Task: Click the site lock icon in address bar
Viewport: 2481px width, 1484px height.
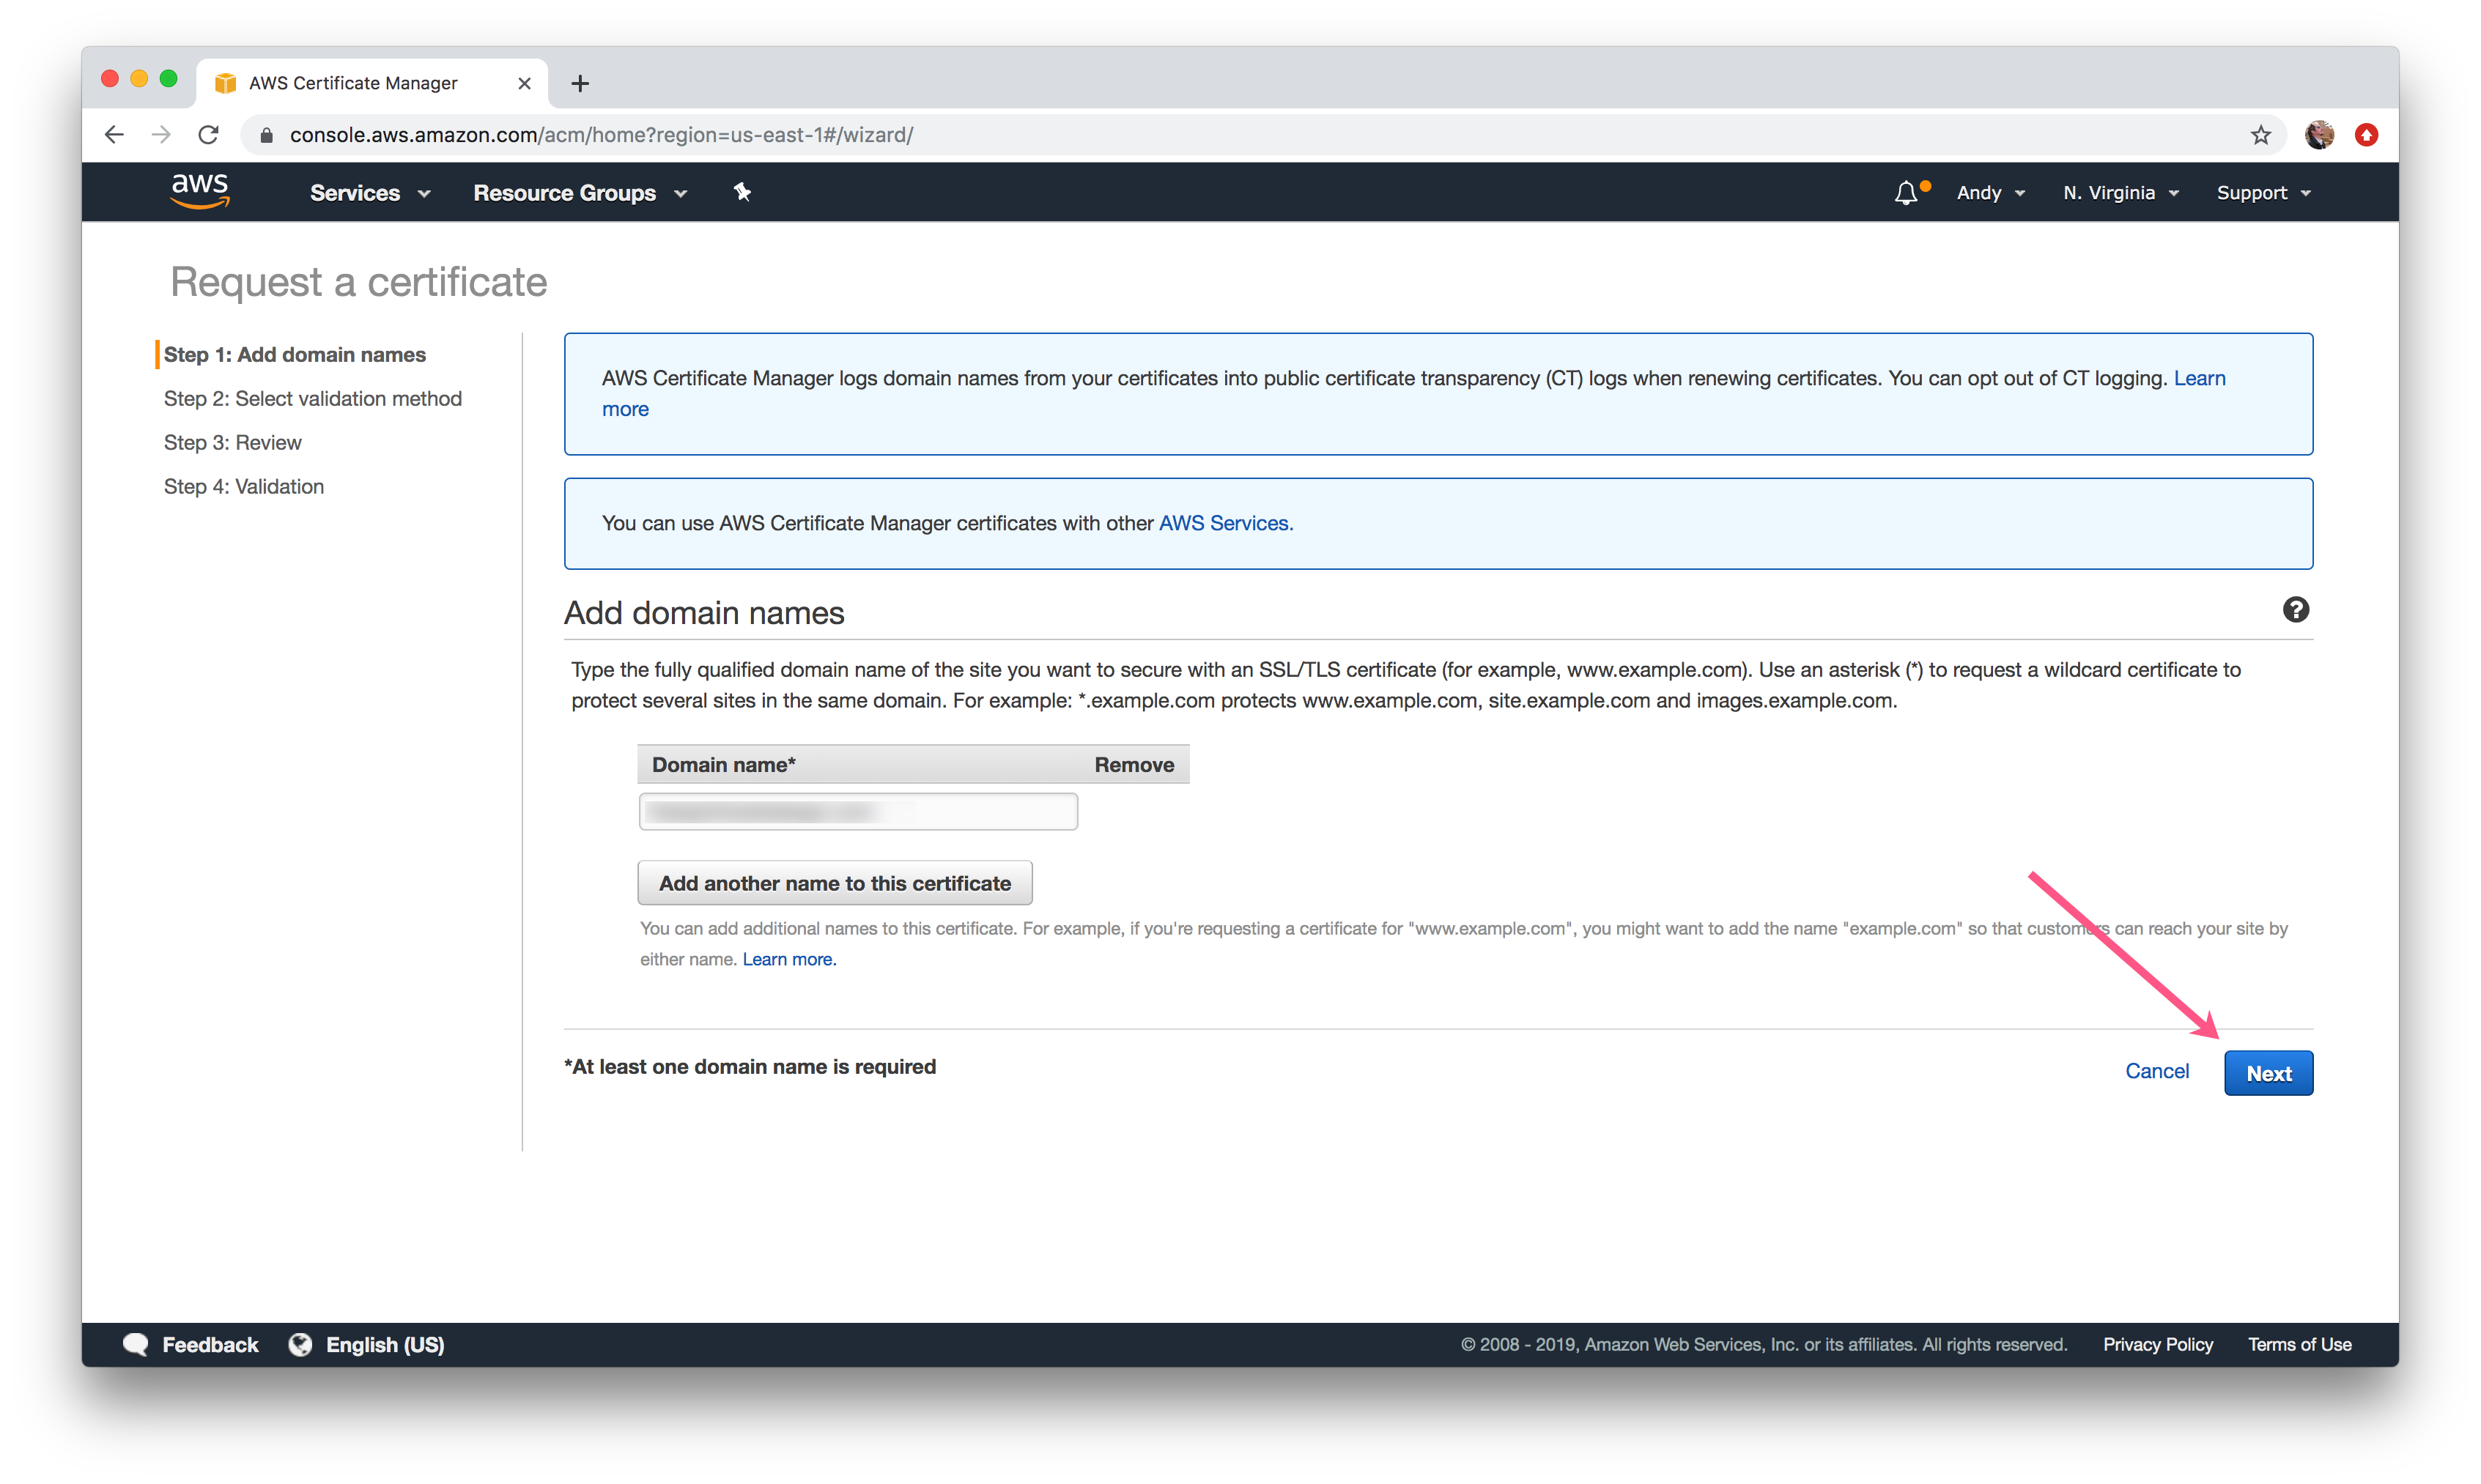Action: (266, 135)
